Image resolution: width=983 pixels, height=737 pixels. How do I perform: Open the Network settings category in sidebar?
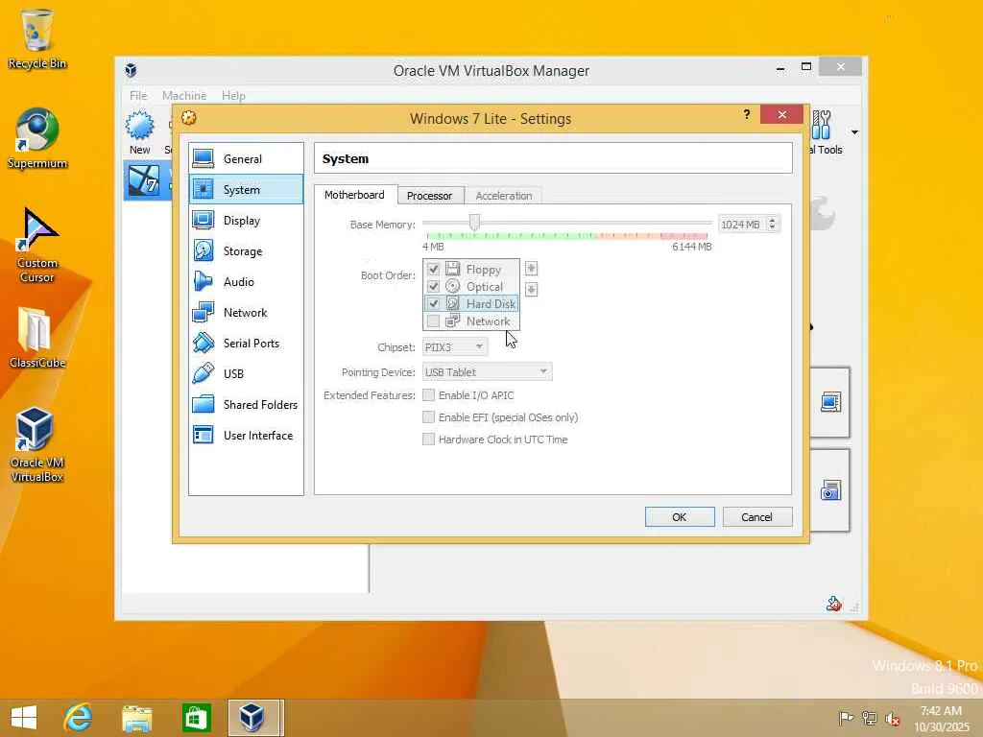[246, 313]
